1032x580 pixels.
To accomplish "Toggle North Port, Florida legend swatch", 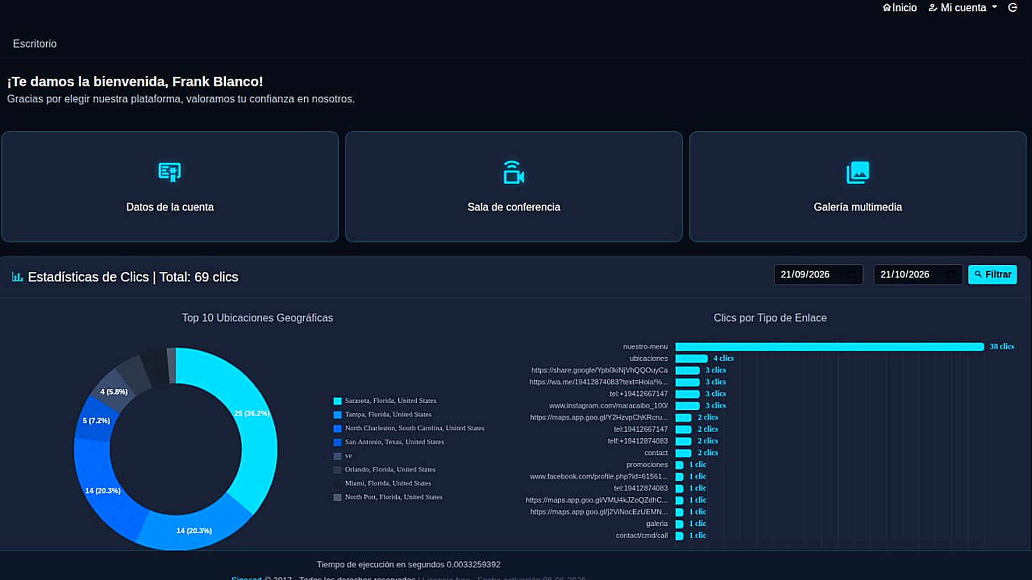I will coord(338,498).
